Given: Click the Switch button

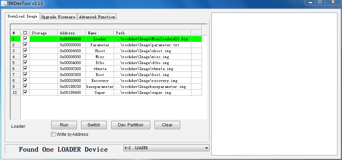Looking at the screenshot, I should point(94,125).
